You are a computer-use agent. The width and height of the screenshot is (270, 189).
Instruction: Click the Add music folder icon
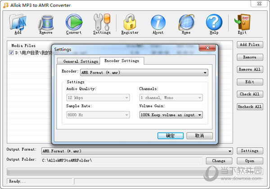point(18,22)
